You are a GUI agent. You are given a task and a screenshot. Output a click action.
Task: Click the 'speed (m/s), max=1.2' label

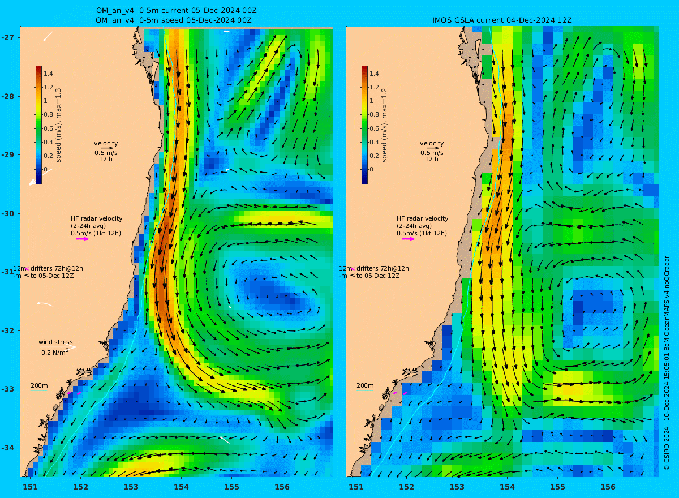(384, 125)
